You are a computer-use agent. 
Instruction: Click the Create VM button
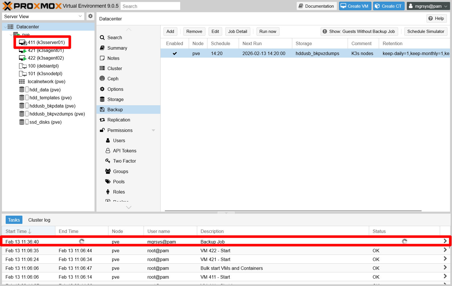[x=355, y=6]
